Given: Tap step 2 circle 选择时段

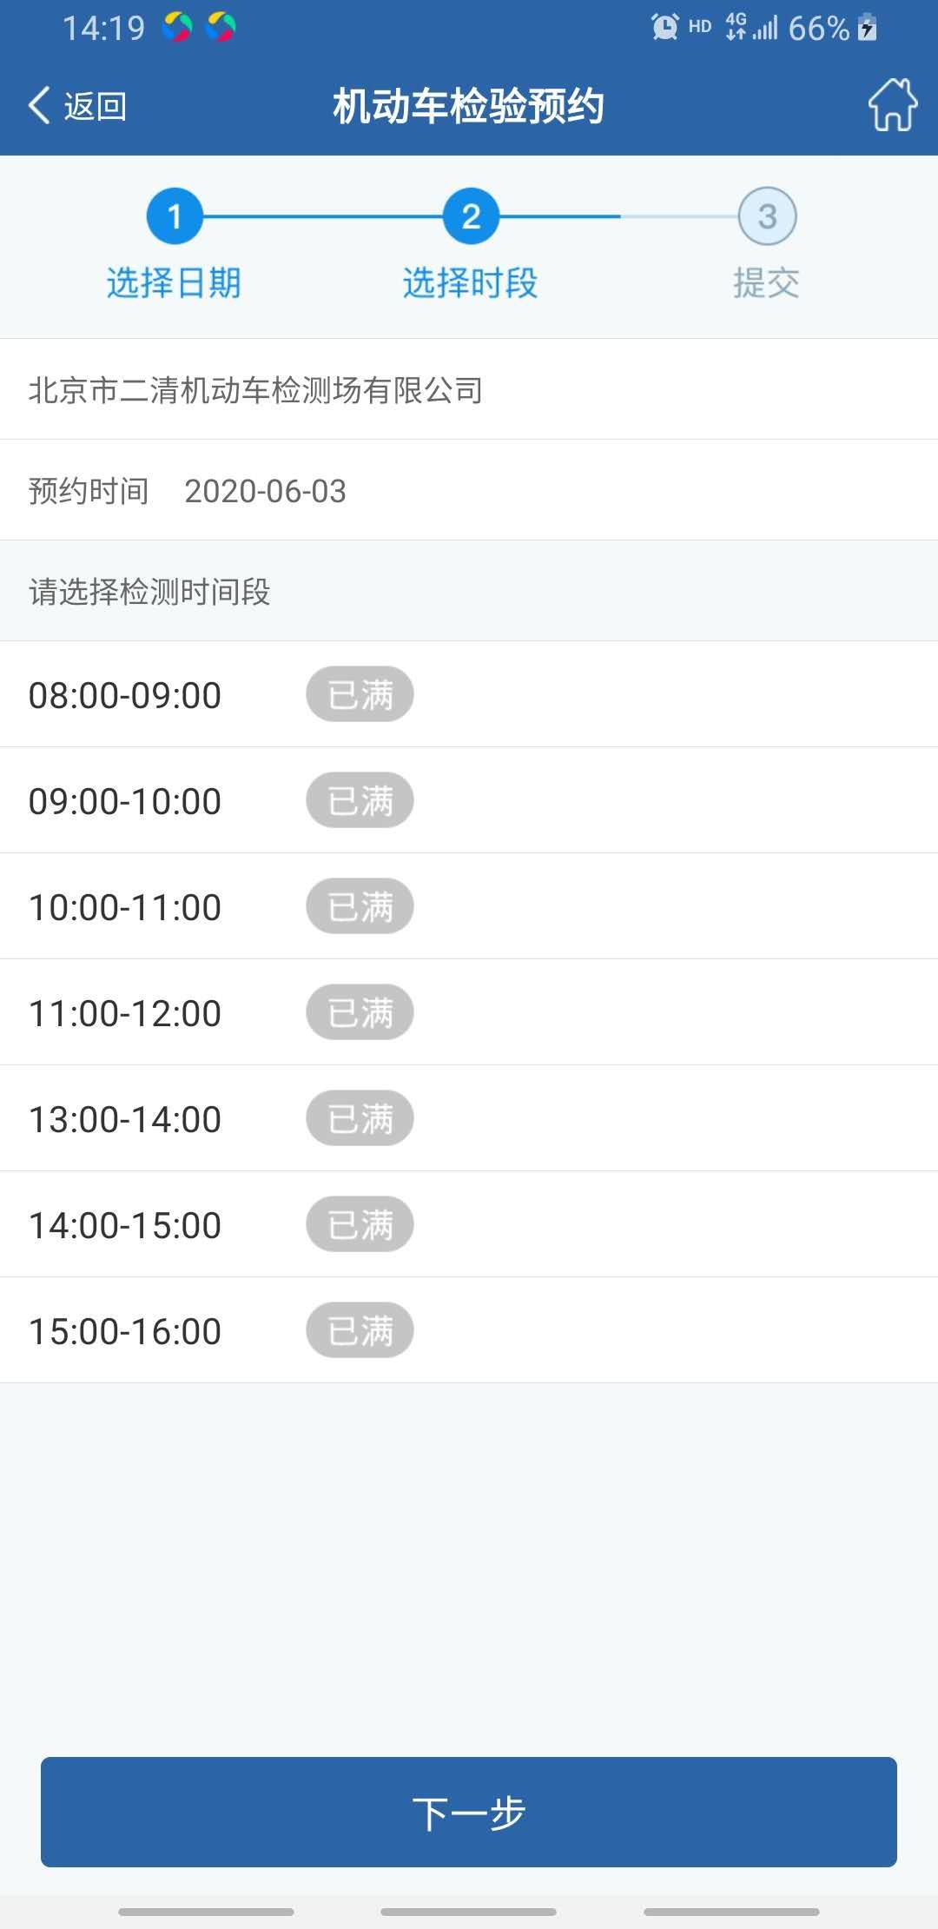Looking at the screenshot, I should [x=471, y=216].
